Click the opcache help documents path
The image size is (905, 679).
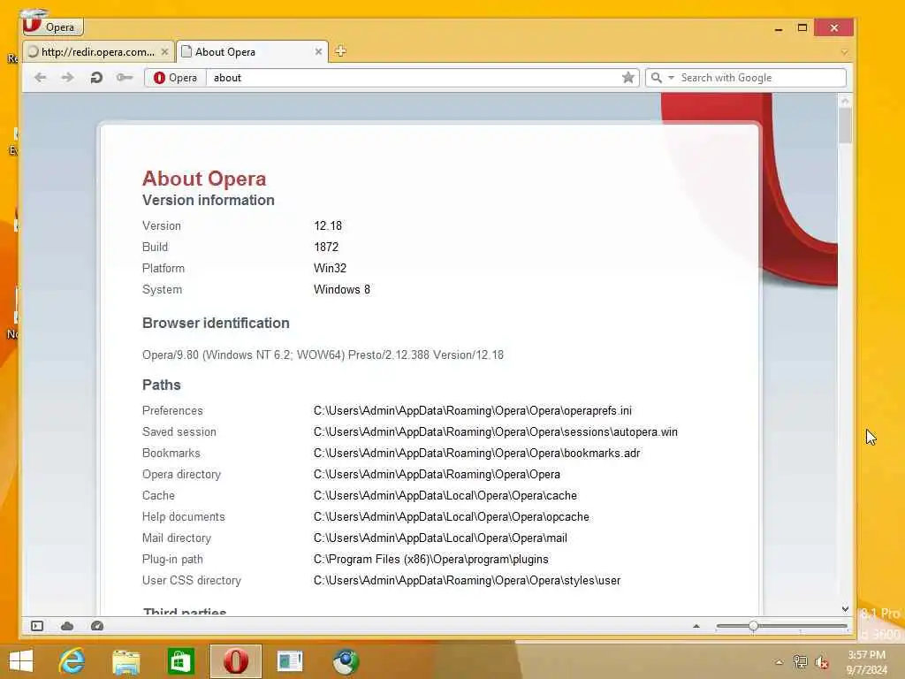(452, 516)
